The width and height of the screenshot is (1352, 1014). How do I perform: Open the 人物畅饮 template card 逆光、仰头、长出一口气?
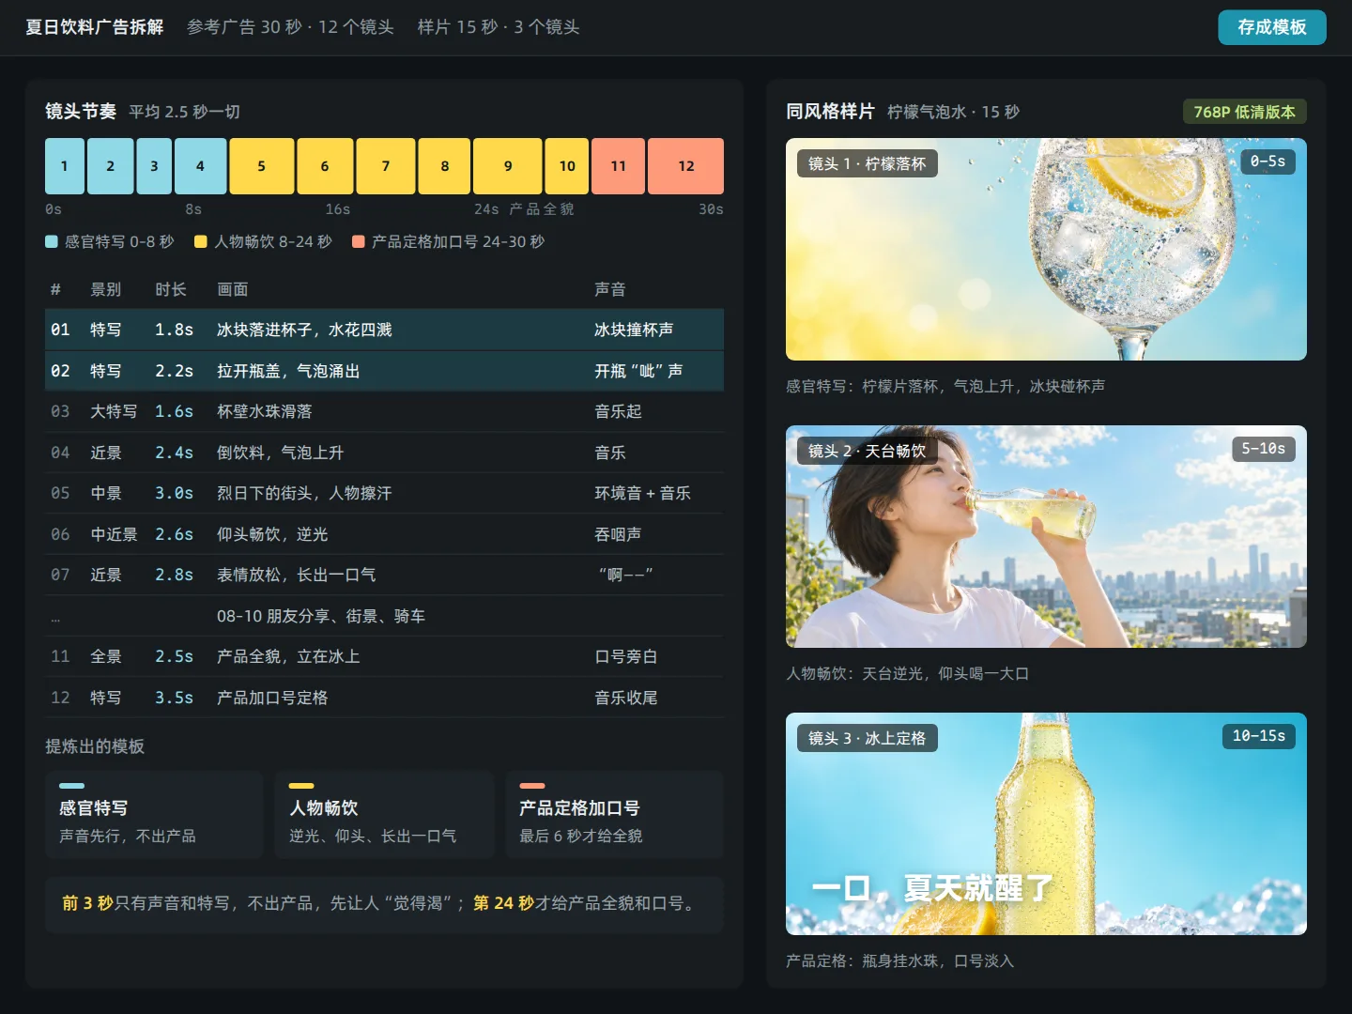pyautogui.click(x=384, y=815)
